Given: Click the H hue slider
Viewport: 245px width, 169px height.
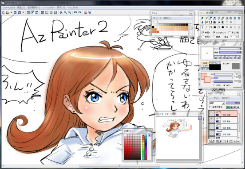Looking at the screenshot, I should [223, 74].
